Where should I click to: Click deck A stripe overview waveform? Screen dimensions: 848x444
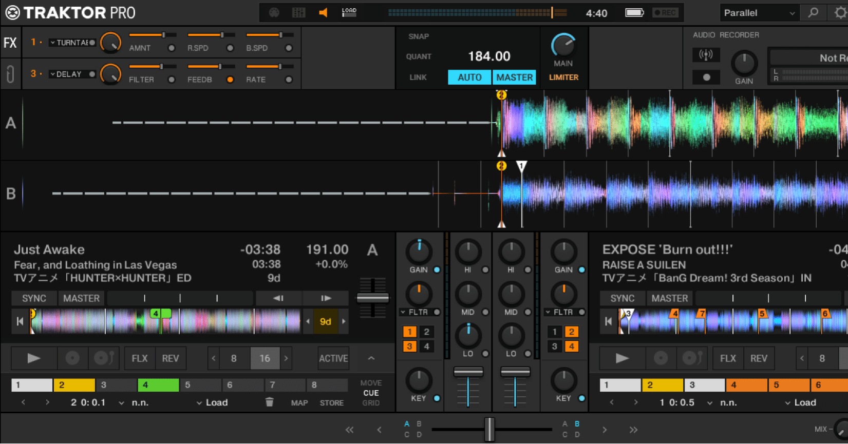point(165,321)
